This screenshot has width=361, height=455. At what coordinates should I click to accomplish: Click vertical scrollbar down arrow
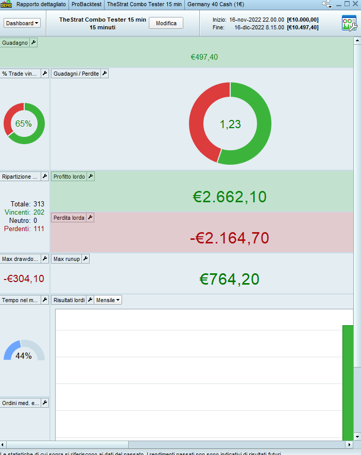[x=357, y=436]
